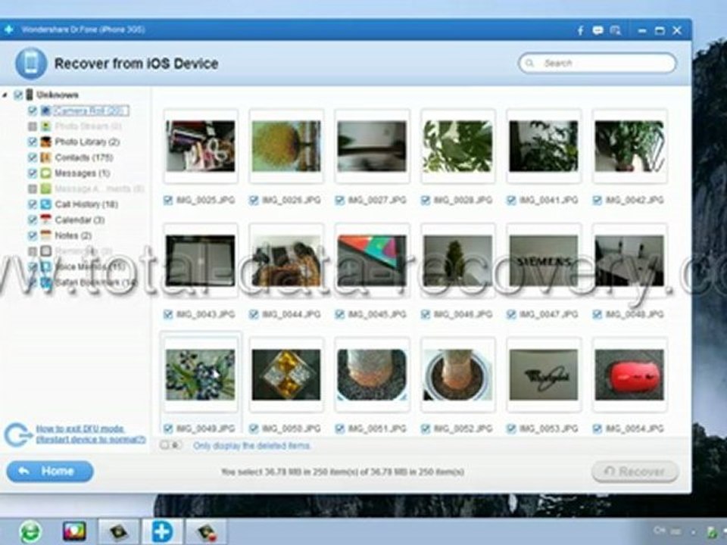Collapse the Unknown device tree node

coord(5,95)
